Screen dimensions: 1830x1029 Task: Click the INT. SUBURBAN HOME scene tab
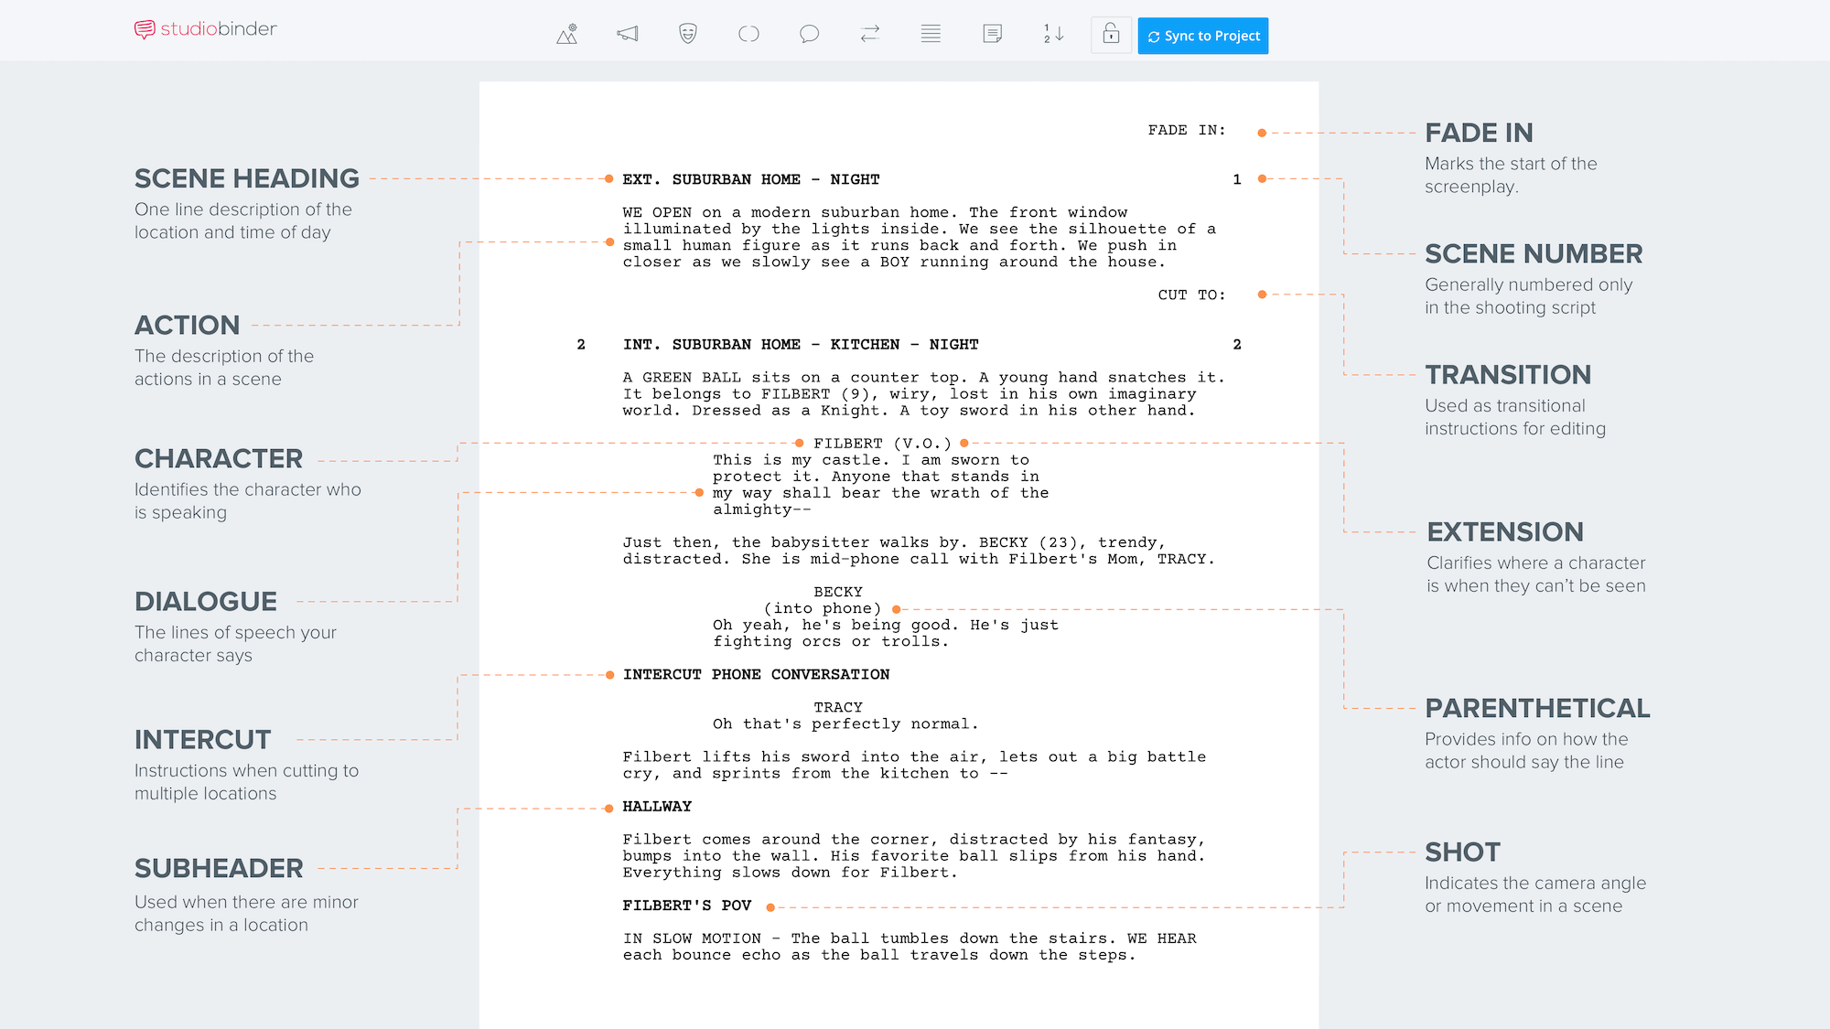(x=801, y=344)
